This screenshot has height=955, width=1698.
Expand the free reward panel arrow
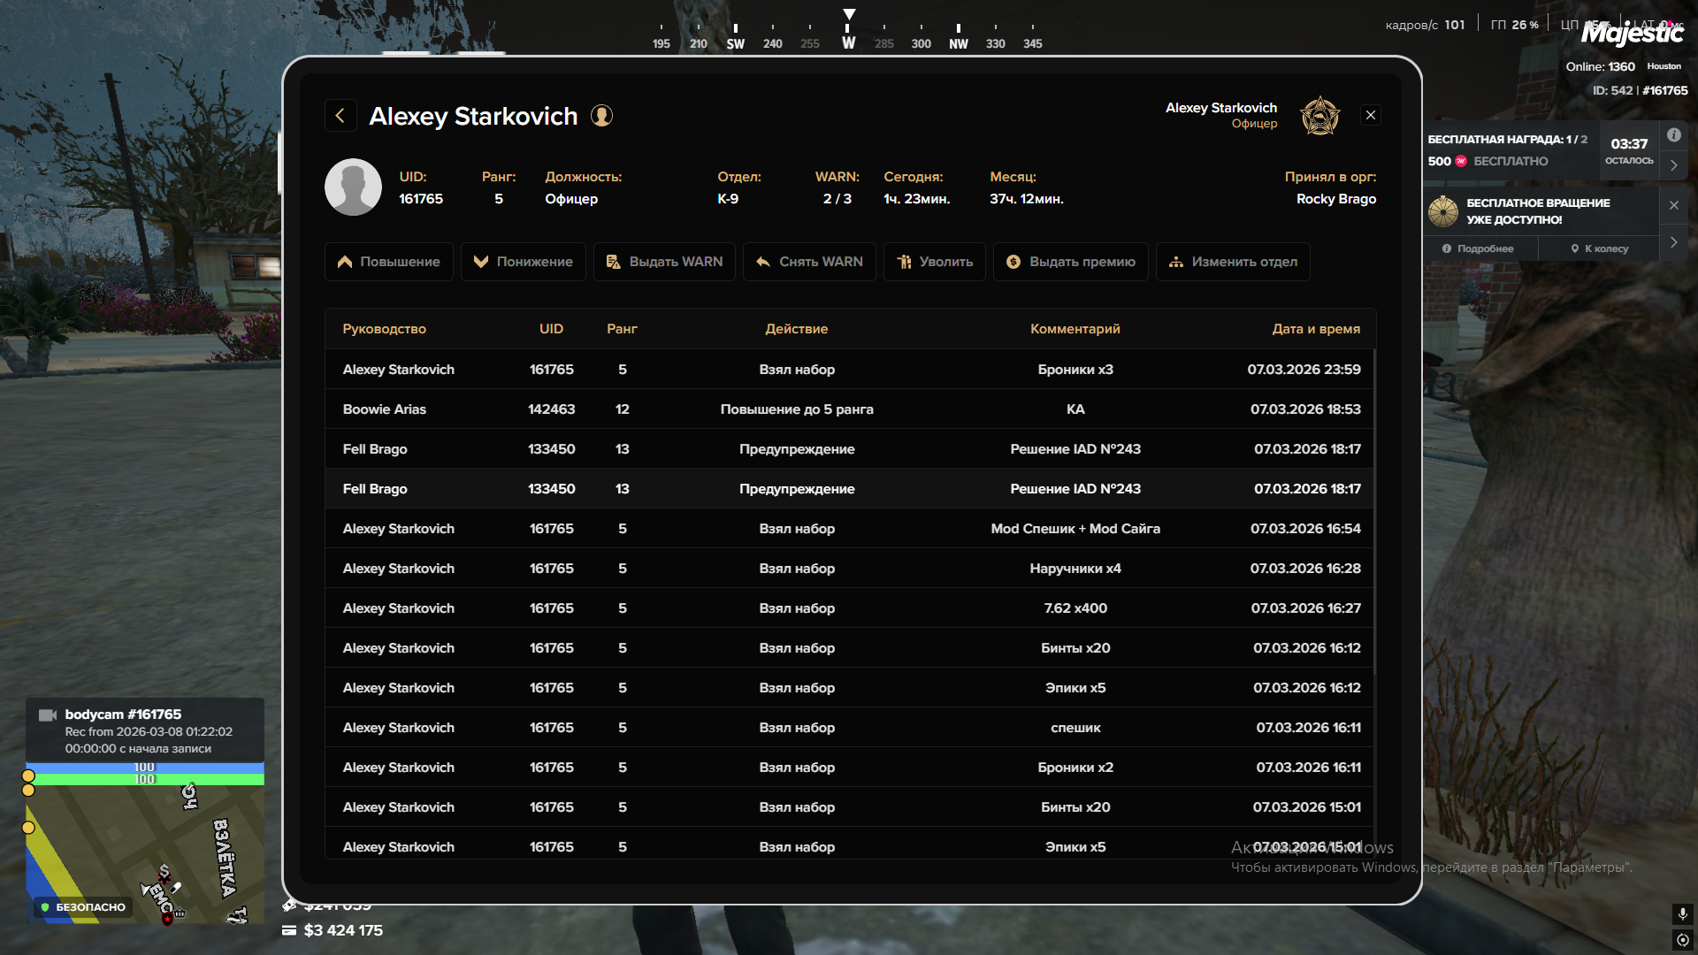point(1673,165)
